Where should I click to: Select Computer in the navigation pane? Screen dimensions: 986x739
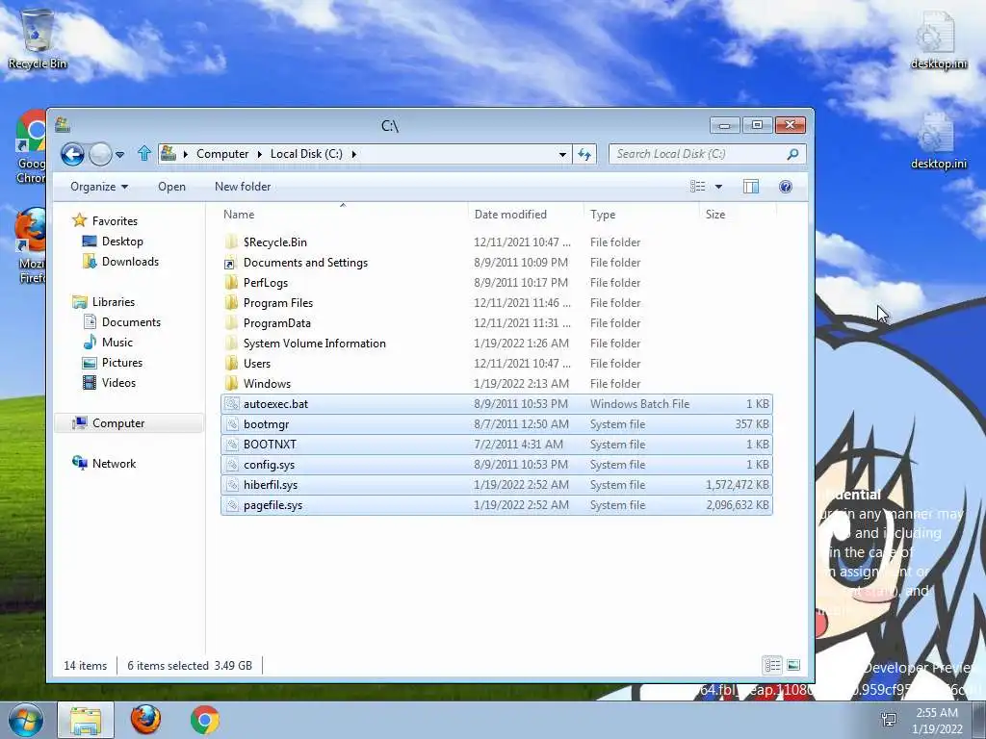[118, 423]
